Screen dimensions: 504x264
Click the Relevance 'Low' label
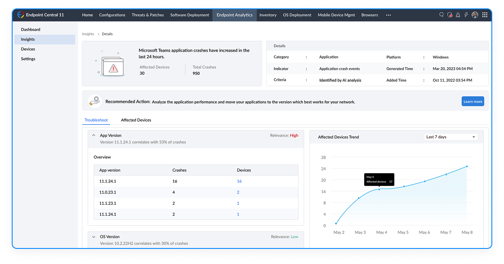295,237
